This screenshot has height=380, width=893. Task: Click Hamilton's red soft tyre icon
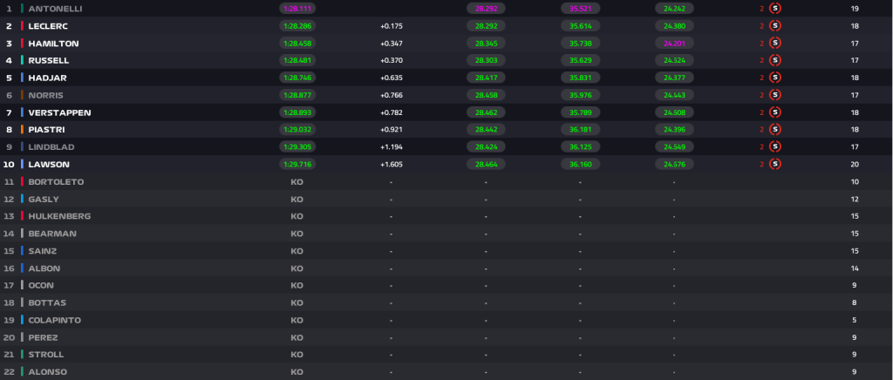point(774,44)
